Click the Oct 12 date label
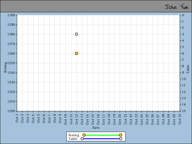This screenshot has height=144, width=192. click(77, 118)
